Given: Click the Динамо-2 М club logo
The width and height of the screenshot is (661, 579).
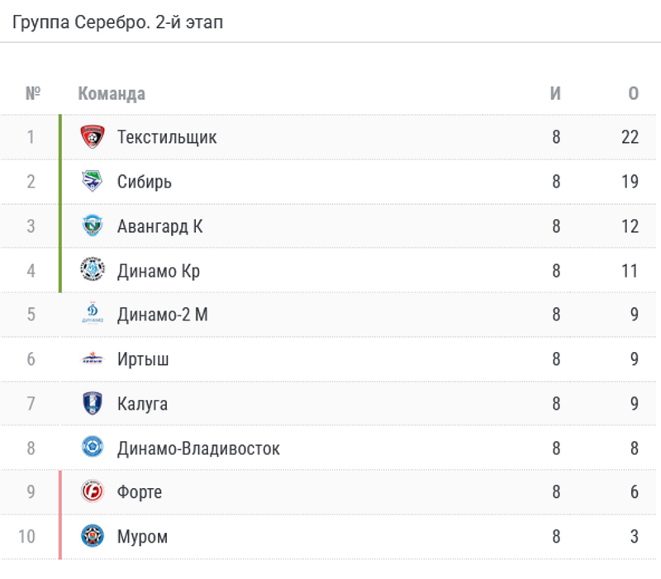Looking at the screenshot, I should 93,315.
